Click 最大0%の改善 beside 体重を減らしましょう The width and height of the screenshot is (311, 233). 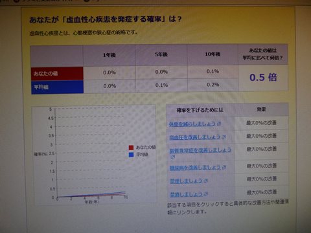click(x=261, y=123)
